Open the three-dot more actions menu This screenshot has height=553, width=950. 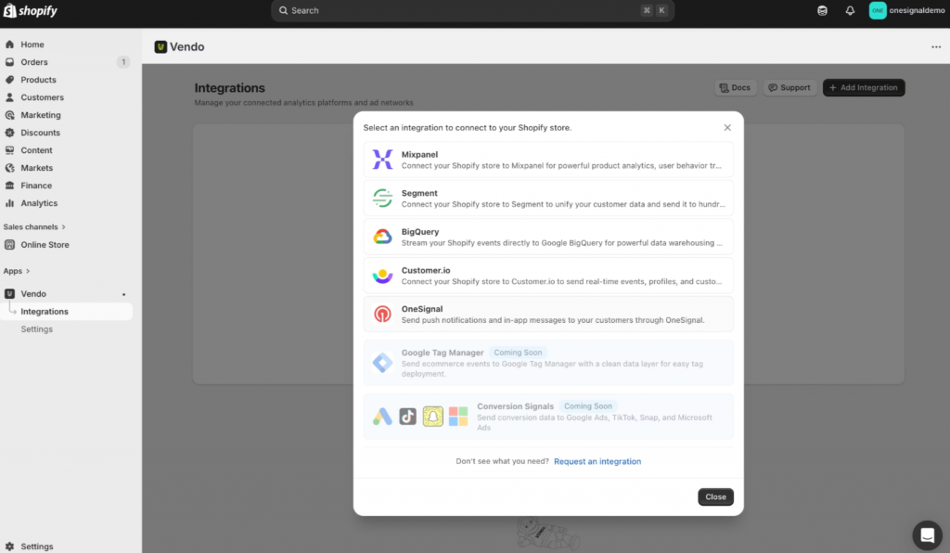tap(936, 46)
